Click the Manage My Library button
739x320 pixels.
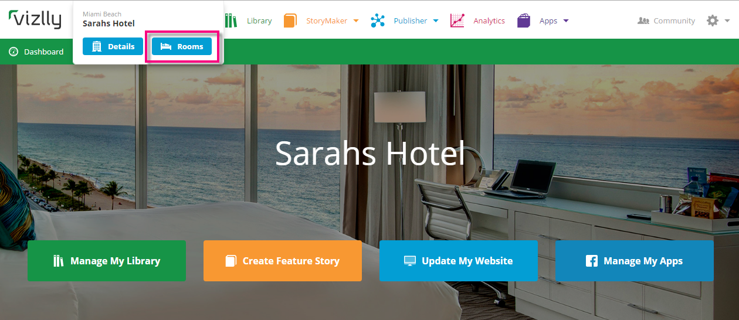pyautogui.click(x=107, y=261)
